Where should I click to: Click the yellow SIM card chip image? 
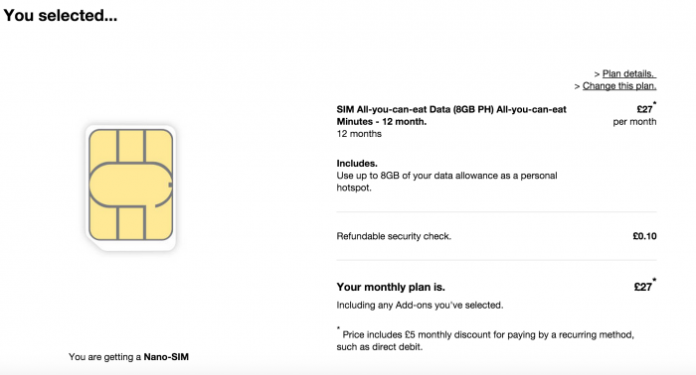click(x=131, y=186)
